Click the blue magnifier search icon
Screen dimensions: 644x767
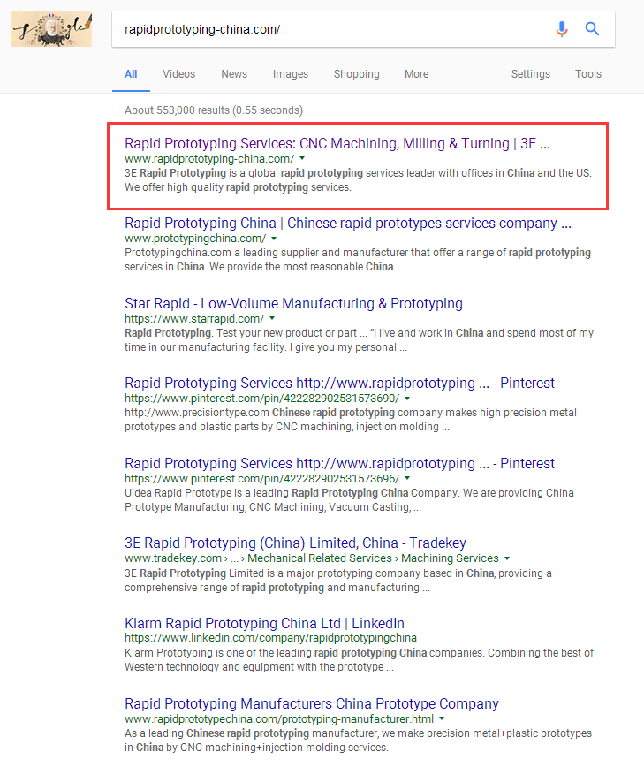(x=592, y=29)
